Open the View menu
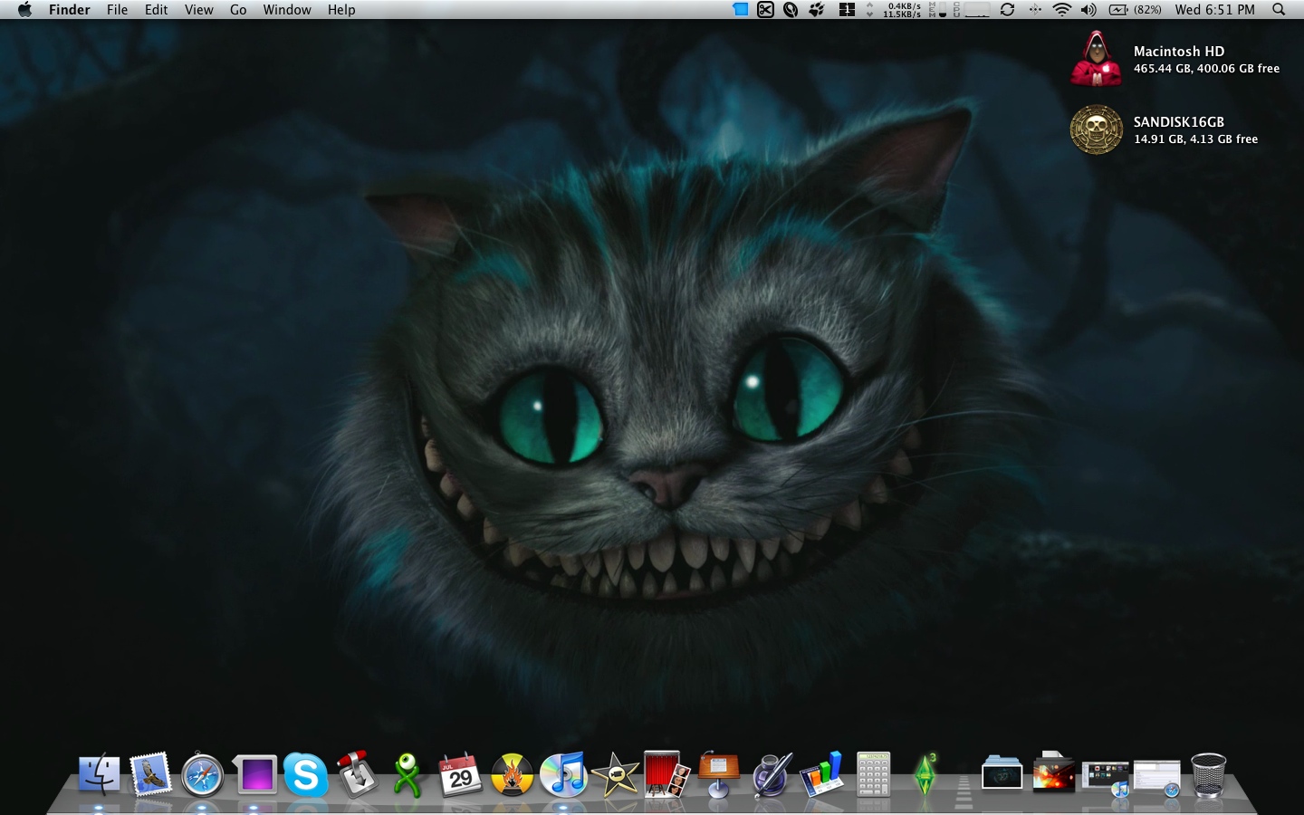 198,10
